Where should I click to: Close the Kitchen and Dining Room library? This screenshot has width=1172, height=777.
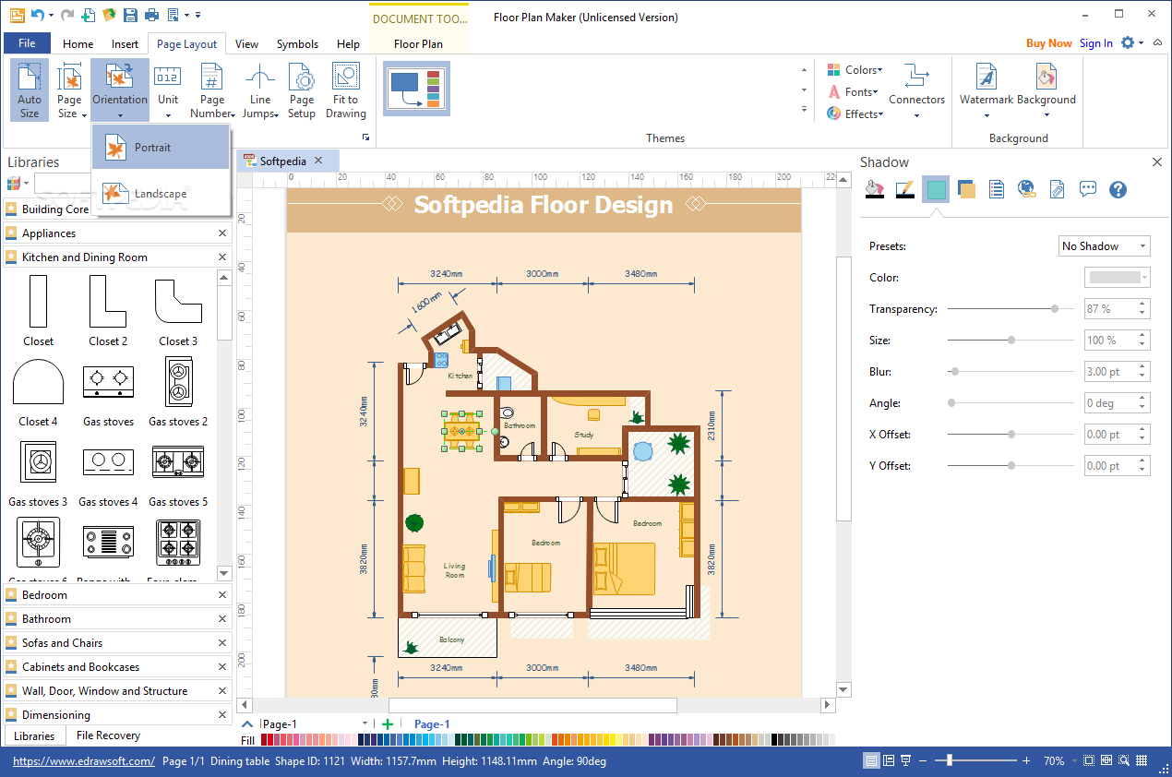point(222,257)
